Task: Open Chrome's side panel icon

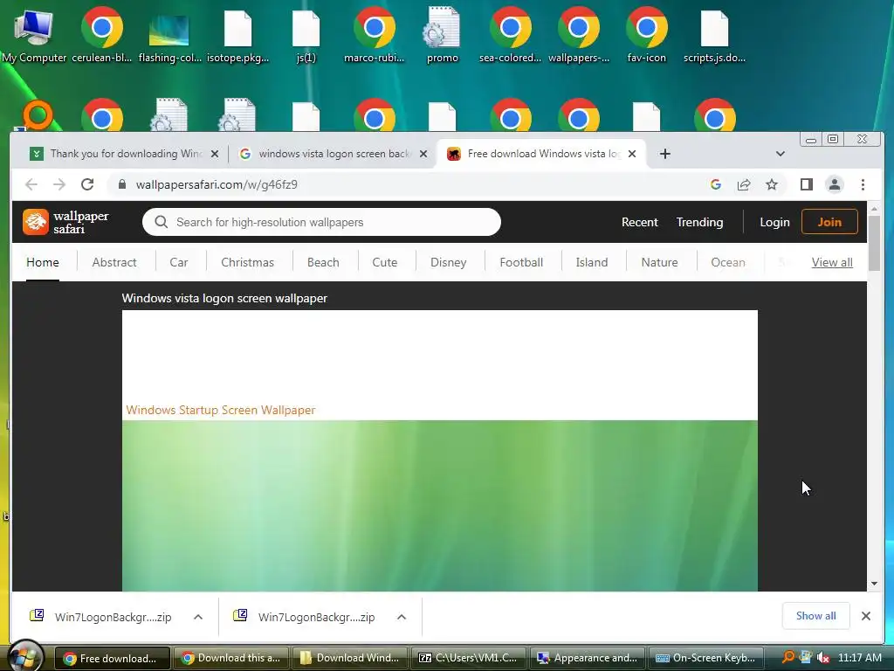Action: coord(806,184)
